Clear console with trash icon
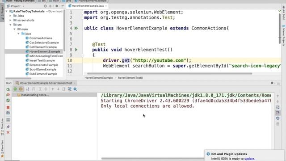 click(278, 124)
